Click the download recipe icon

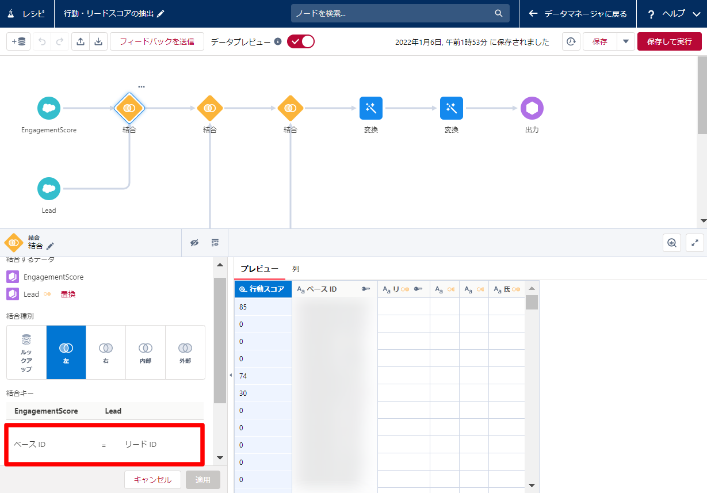coord(98,41)
